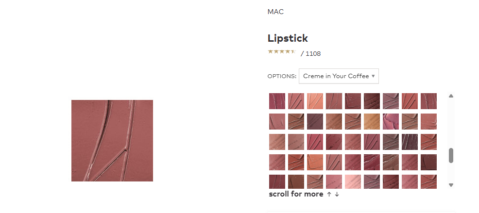Click the large lipstick swatch preview image
Image resolution: width=479 pixels, height=213 pixels.
point(112,141)
